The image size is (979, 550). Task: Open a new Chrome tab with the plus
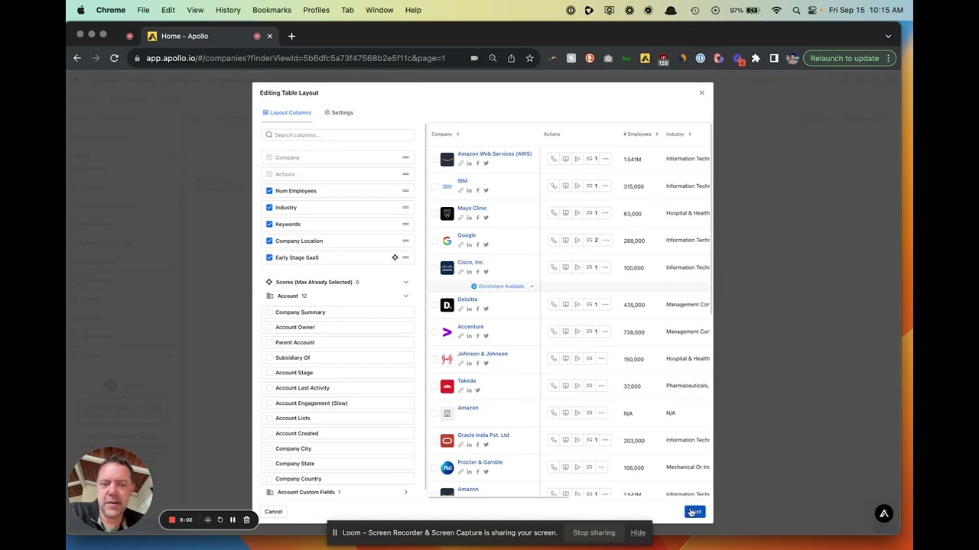pyautogui.click(x=291, y=36)
